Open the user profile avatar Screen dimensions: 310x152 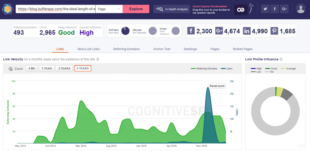[301, 9]
